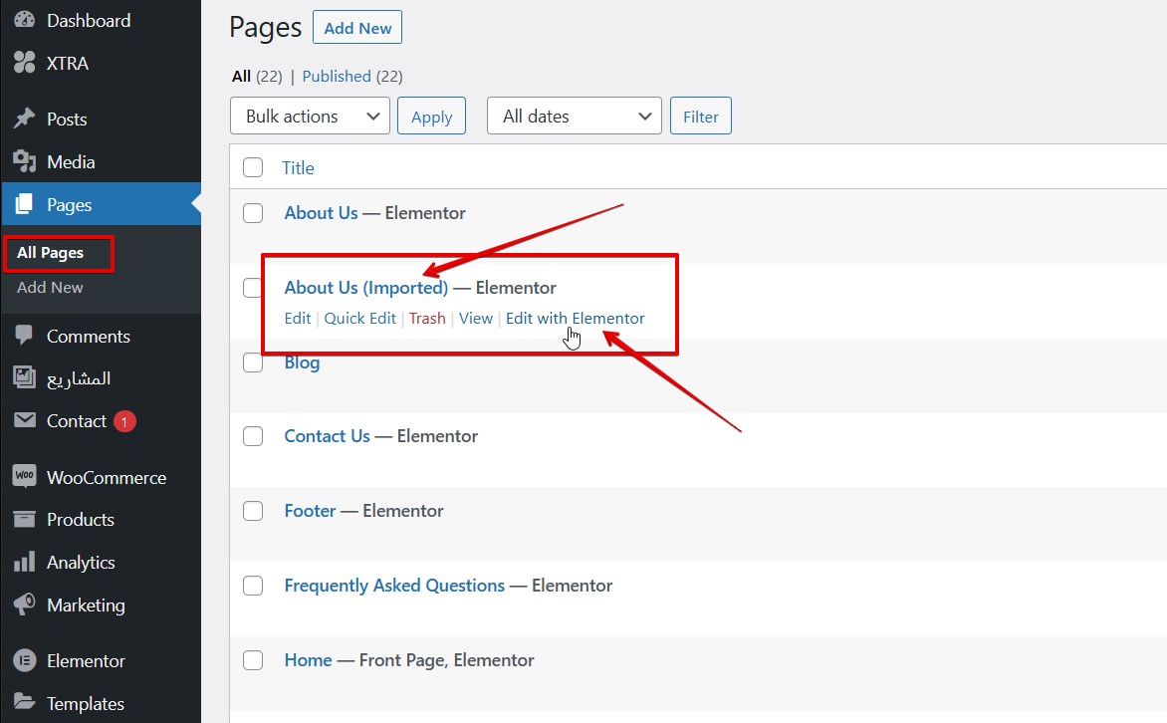The width and height of the screenshot is (1167, 723).
Task: Click the Posts pushpin icon
Action: (x=25, y=119)
